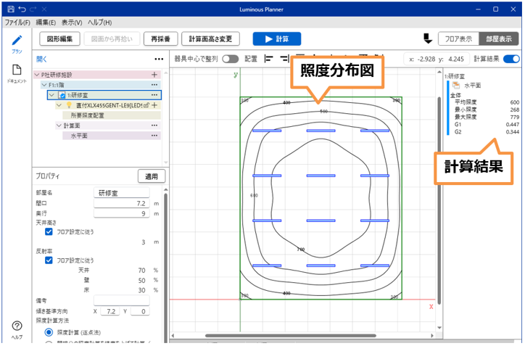Collapse the F1:1階 tree node
Screen dimensions: 525x346
pos(44,85)
